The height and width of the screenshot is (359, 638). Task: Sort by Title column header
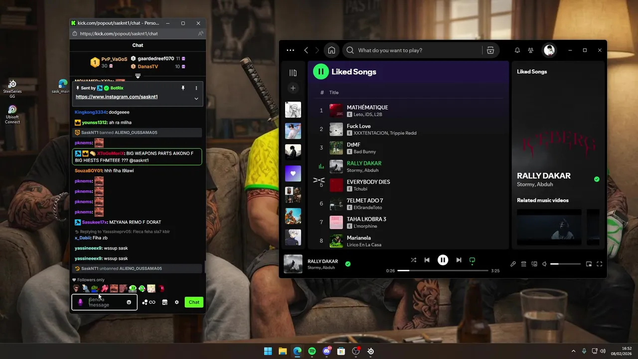334,92
